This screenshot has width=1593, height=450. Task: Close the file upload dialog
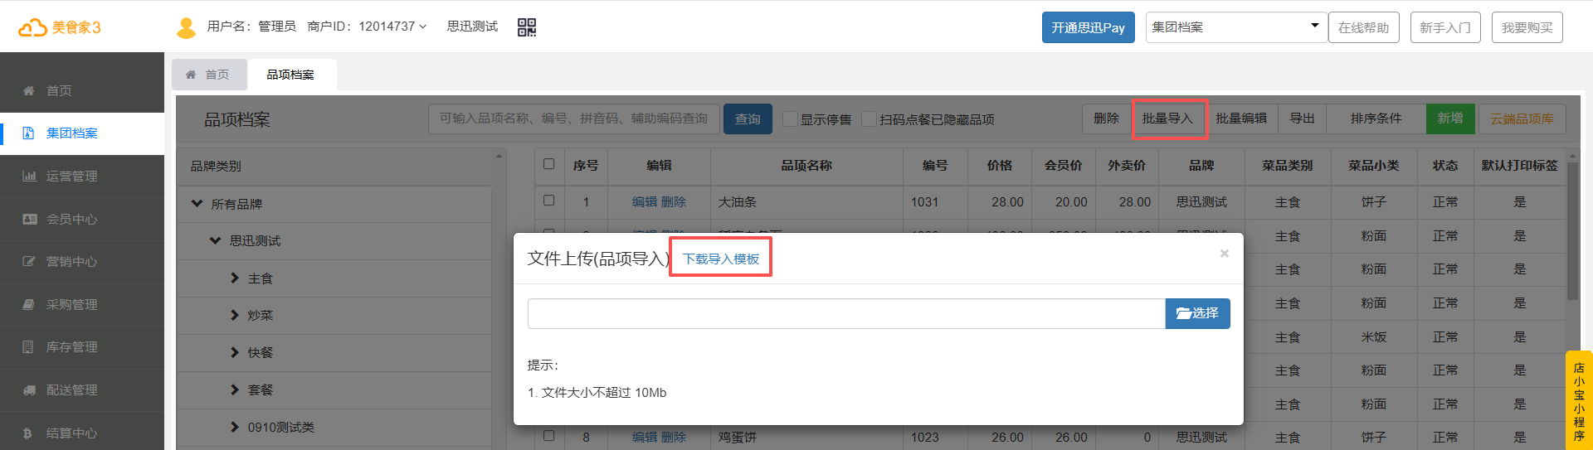1224,254
